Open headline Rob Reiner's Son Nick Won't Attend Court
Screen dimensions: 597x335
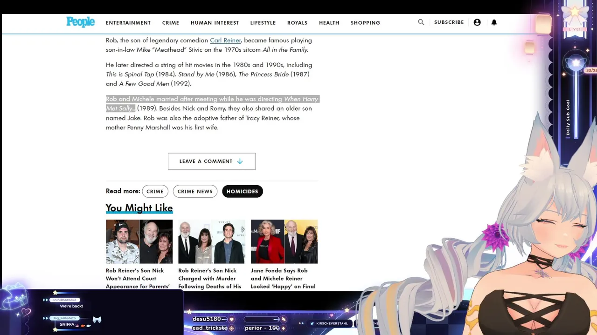(x=138, y=278)
